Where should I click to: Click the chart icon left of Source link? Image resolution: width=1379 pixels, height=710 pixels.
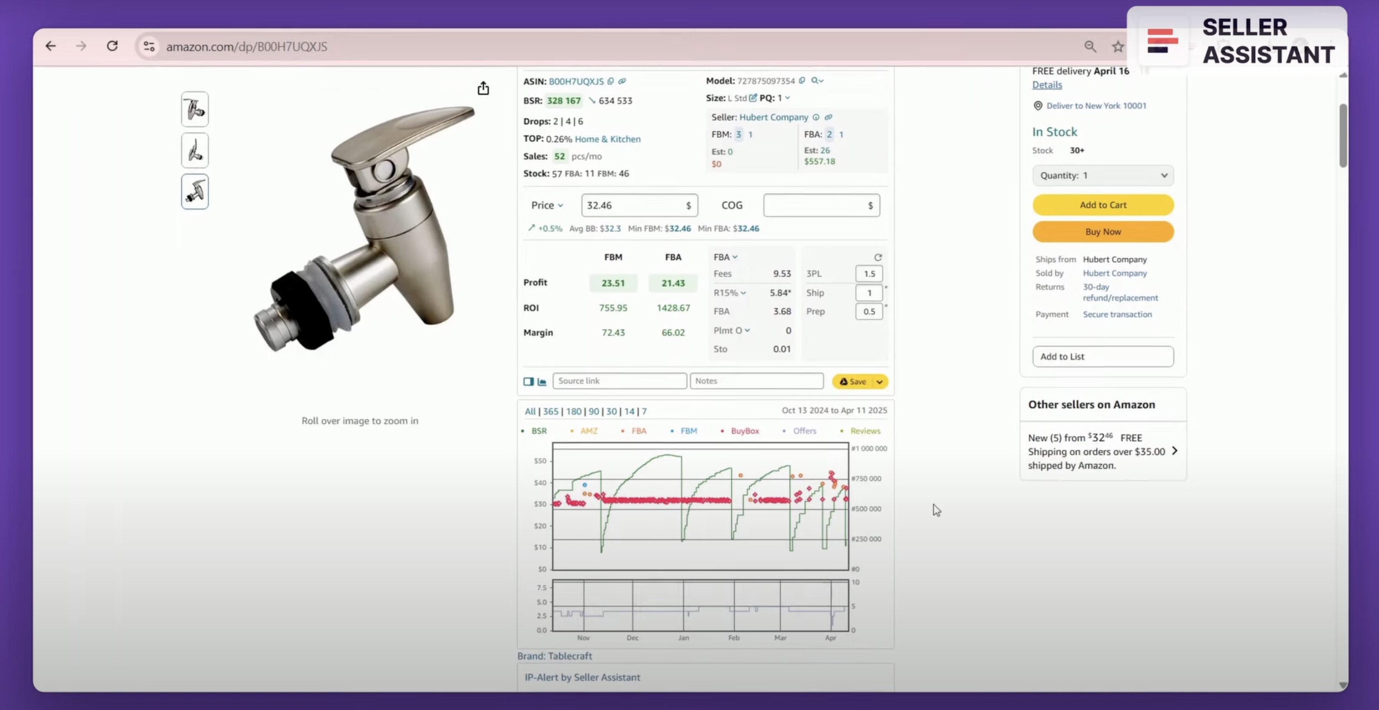(542, 381)
